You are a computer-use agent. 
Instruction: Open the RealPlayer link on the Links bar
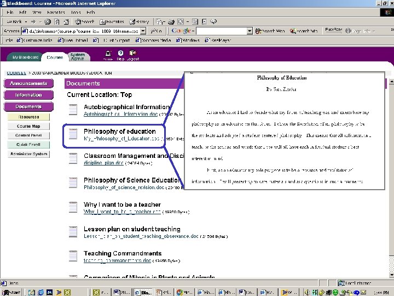pos(218,40)
